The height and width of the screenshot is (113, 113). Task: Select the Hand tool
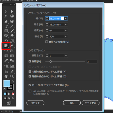click(6, 76)
